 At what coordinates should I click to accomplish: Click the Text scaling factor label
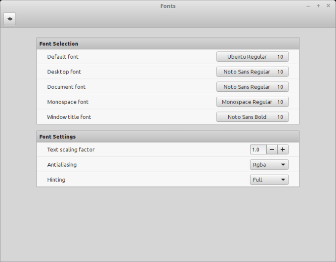[x=71, y=150]
